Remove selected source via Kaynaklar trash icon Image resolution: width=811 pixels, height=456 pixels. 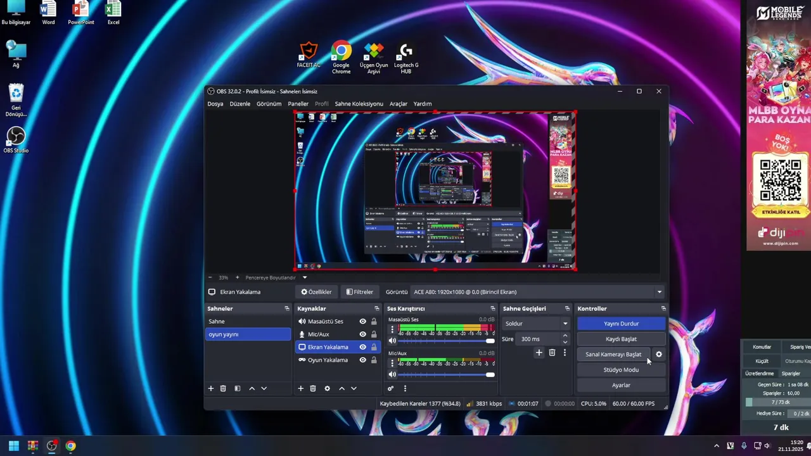tap(313, 388)
